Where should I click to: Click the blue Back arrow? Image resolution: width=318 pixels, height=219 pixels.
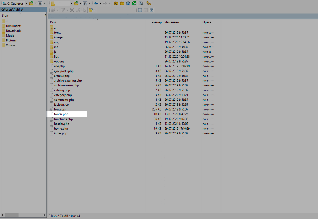(96, 3)
